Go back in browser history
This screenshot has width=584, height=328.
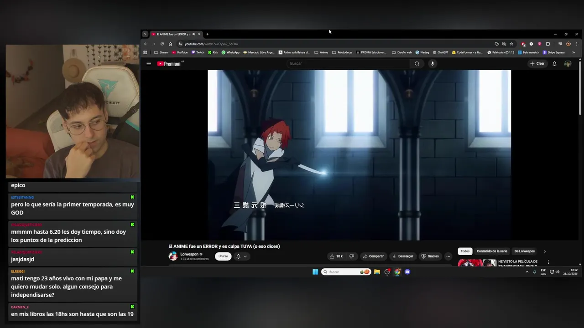tap(146, 44)
